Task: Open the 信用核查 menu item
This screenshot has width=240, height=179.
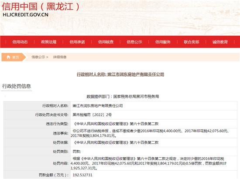Action: pyautogui.click(x=106, y=42)
